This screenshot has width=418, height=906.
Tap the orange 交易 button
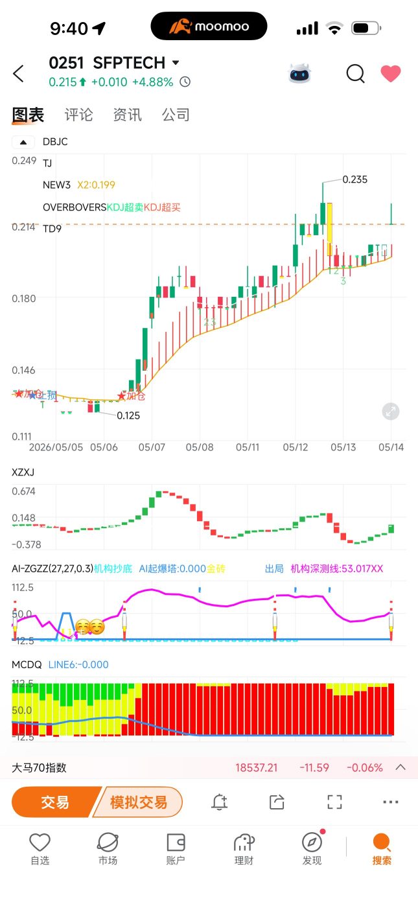tap(55, 802)
